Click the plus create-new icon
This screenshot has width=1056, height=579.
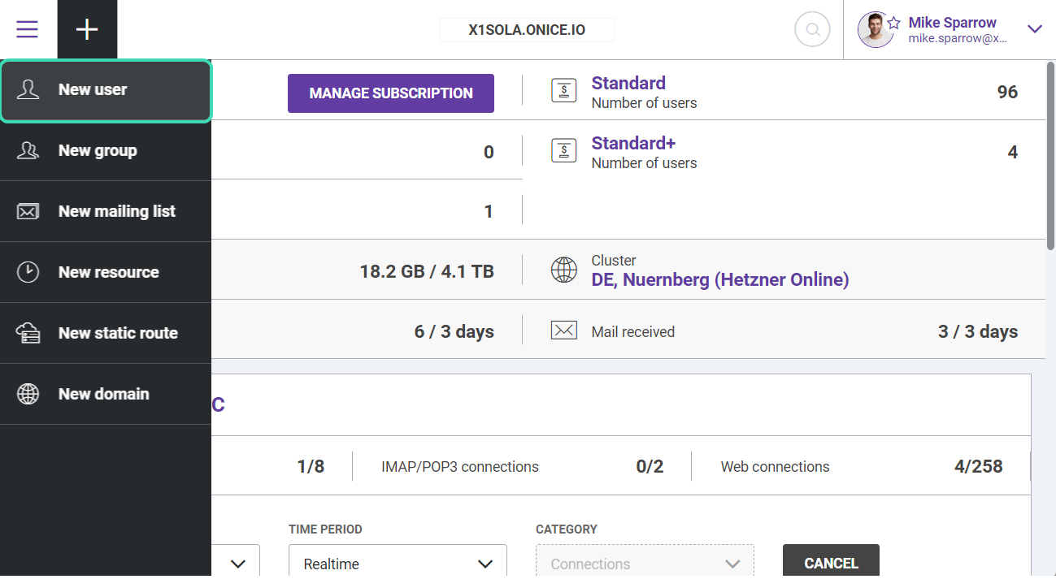[x=87, y=30]
